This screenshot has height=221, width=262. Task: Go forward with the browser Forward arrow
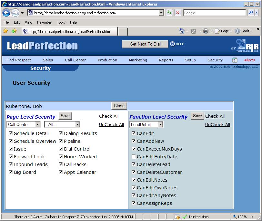click(15, 13)
